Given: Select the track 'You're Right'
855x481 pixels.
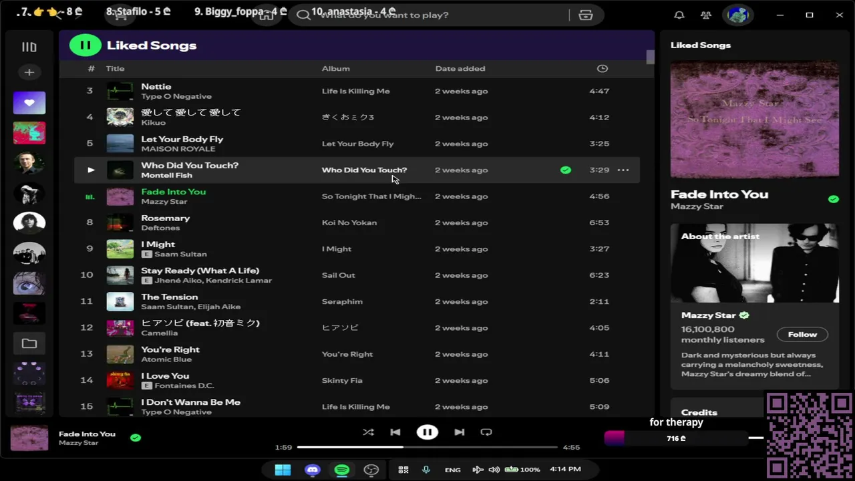Looking at the screenshot, I should [170, 349].
